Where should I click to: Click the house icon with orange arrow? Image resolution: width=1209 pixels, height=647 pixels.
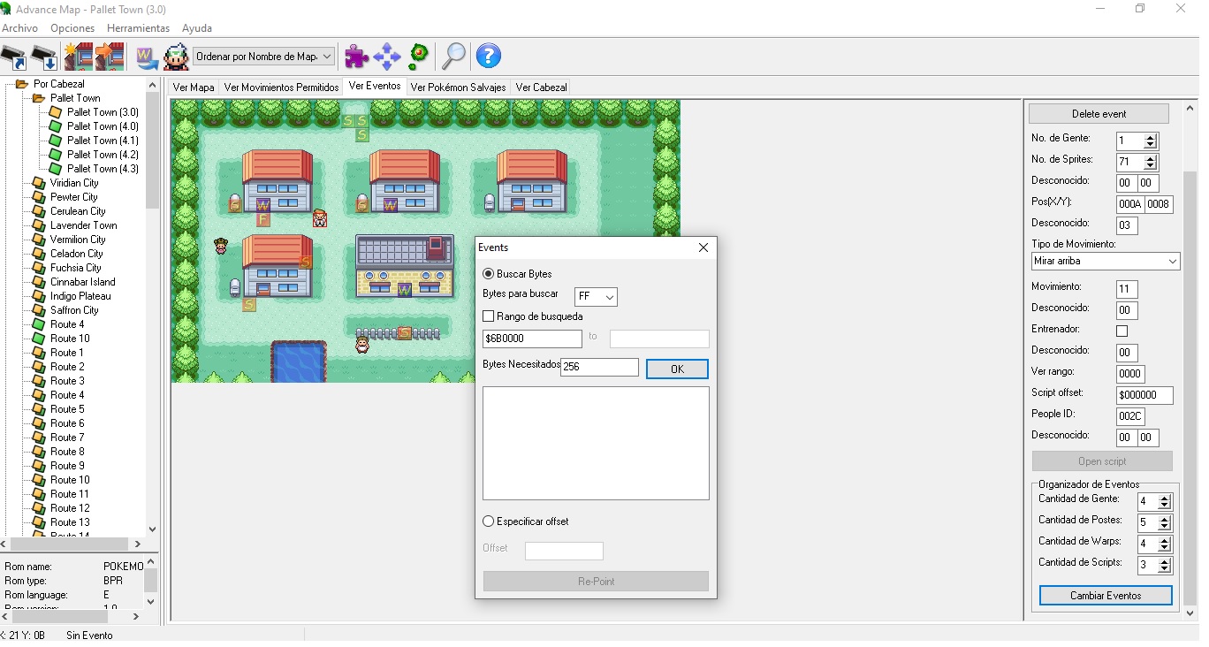tap(110, 57)
